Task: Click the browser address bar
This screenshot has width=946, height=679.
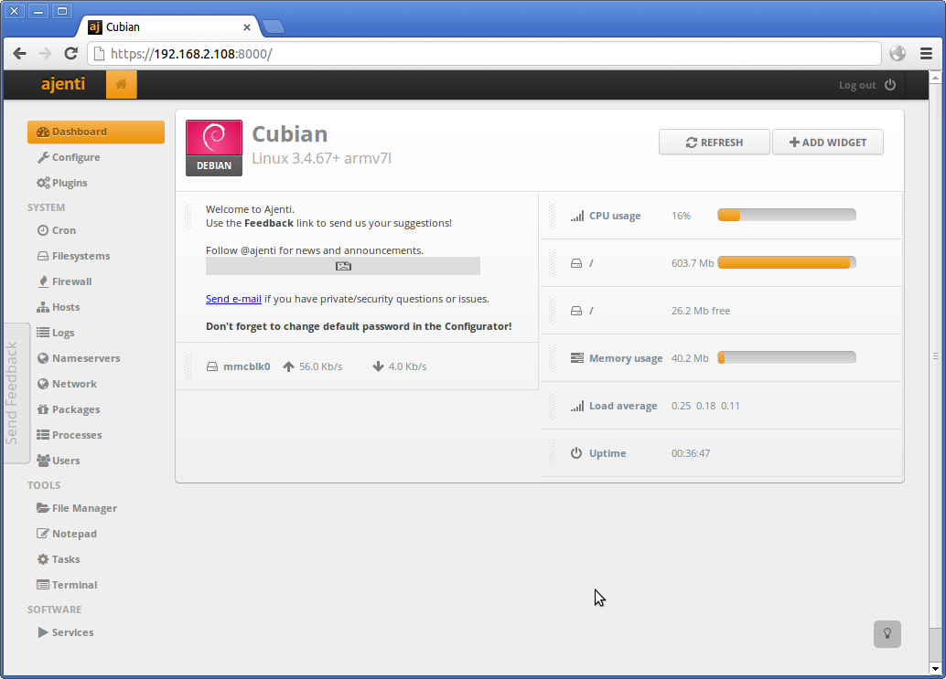Action: pos(485,54)
